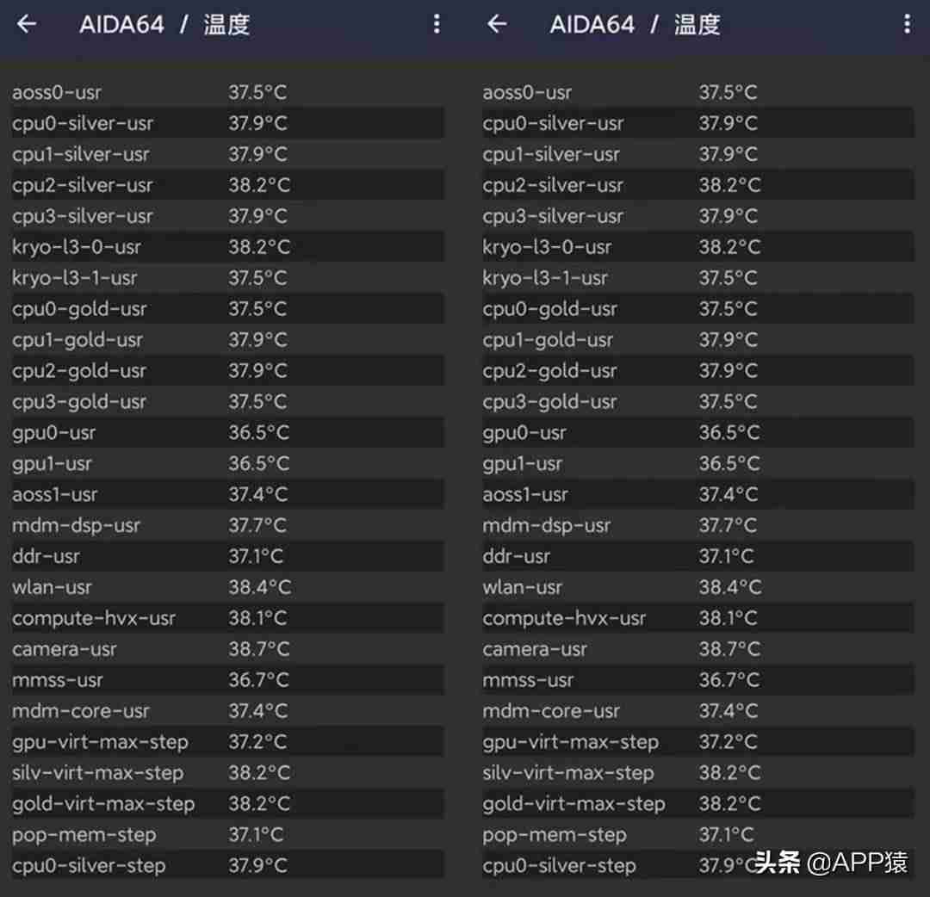Select ddr-usr row in left panel
The image size is (930, 897).
(x=227, y=555)
